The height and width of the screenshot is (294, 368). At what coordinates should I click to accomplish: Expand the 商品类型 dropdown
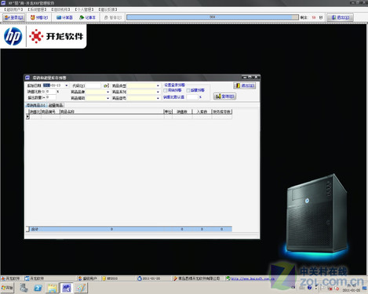(x=158, y=85)
